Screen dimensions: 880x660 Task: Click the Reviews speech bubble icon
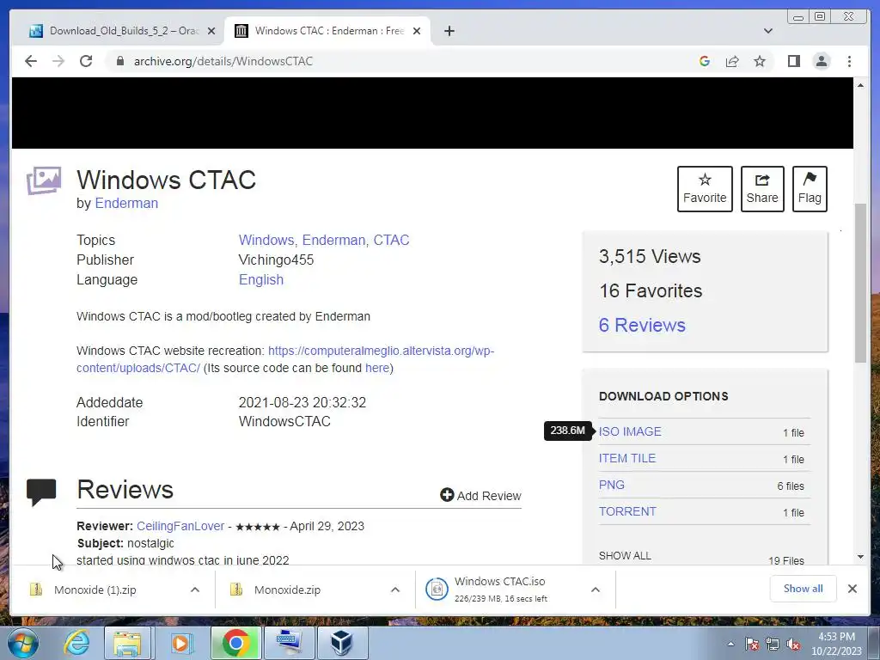[x=41, y=492]
